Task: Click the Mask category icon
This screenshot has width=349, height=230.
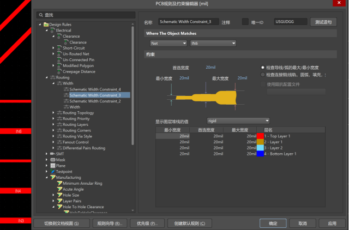Action: (52, 160)
